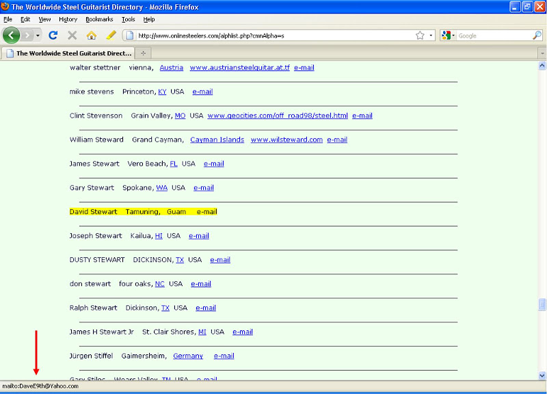
Task: Open the list all tabs dropdown
Action: coord(542,53)
